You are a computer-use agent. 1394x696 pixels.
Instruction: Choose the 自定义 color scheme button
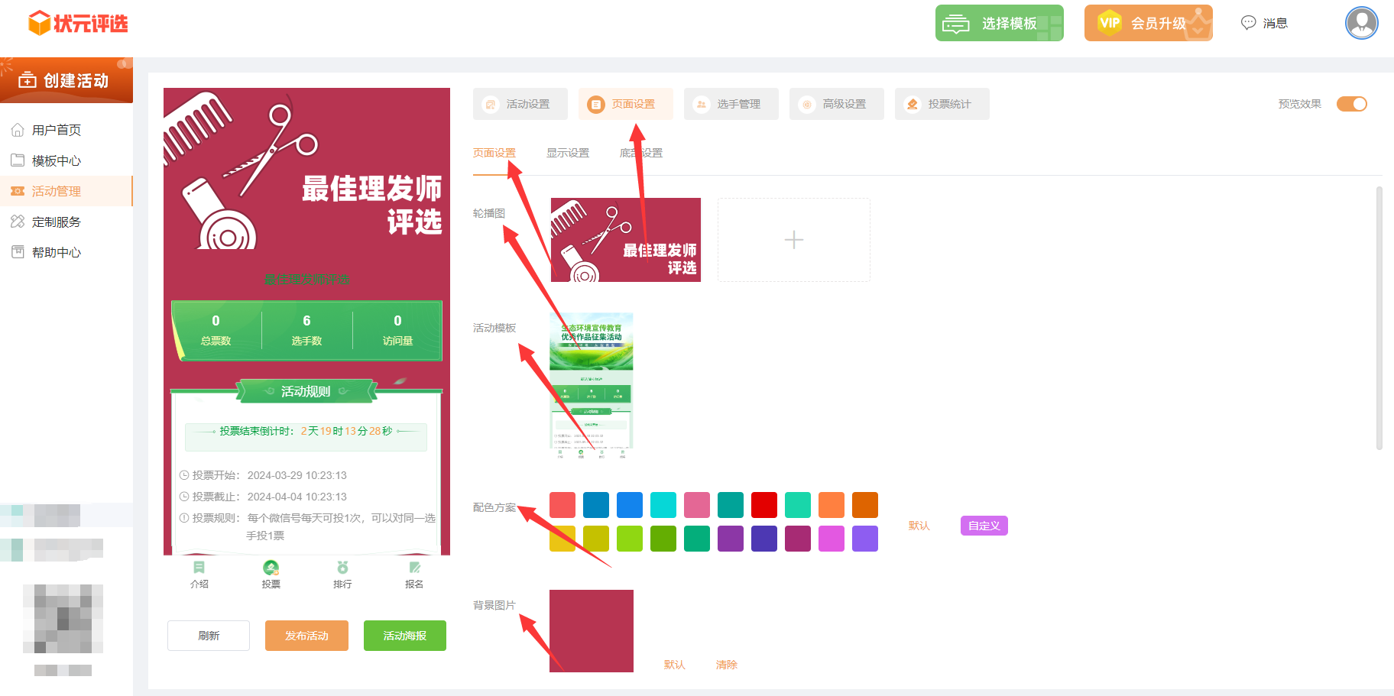[984, 526]
